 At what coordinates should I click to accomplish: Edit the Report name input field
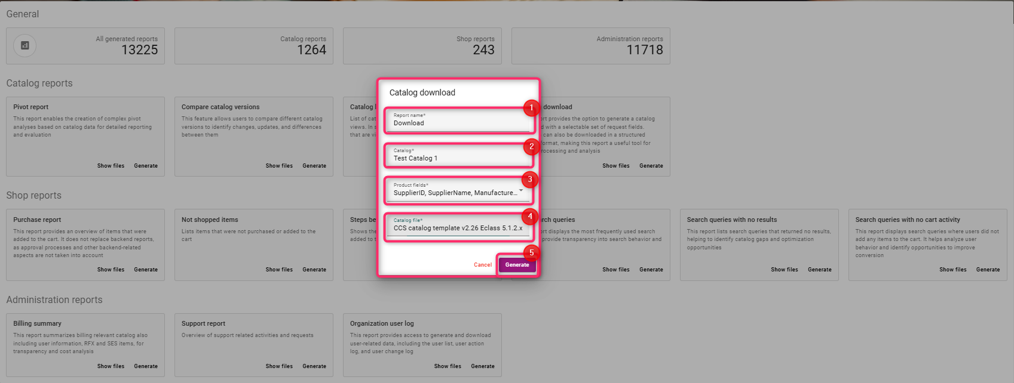point(459,123)
